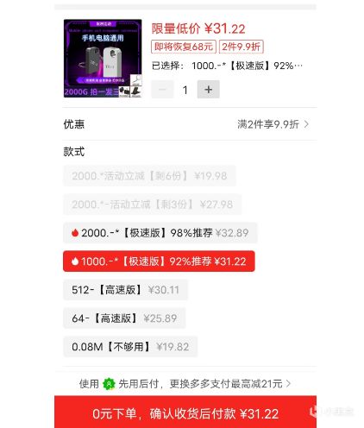Decrease quantity with the minus button
Screen dimensions: 364x428
point(162,90)
